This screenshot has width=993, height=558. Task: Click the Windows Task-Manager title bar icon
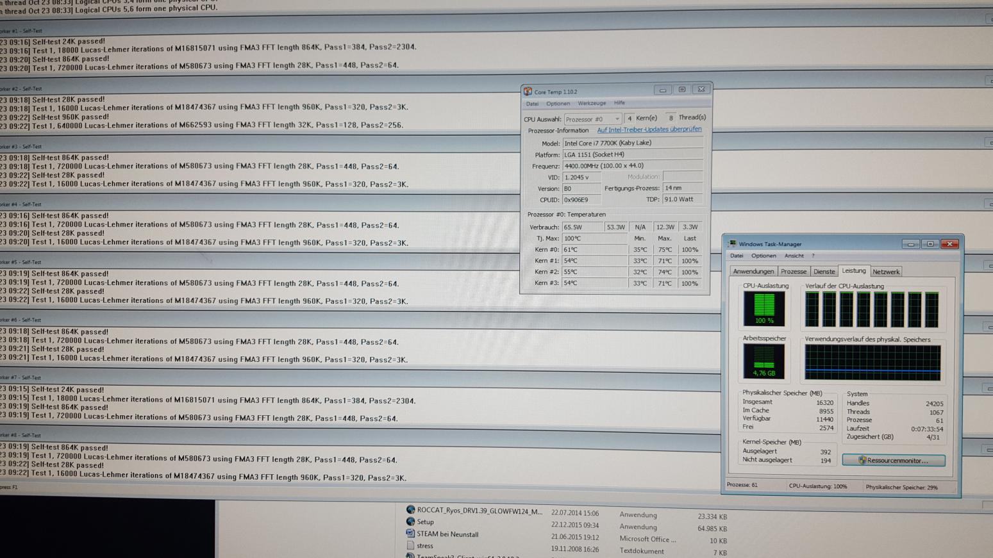732,244
